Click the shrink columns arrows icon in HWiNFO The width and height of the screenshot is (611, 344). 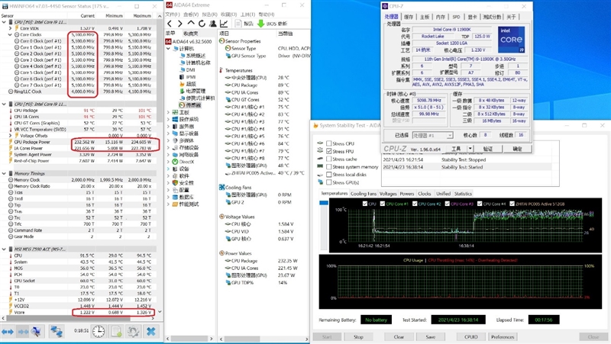(x=24, y=332)
